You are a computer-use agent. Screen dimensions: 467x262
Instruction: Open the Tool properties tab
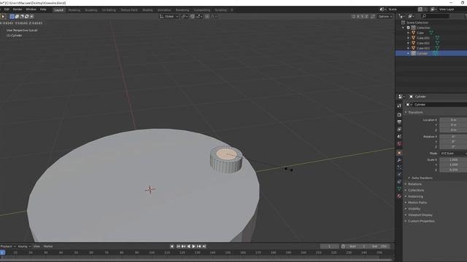(399, 106)
